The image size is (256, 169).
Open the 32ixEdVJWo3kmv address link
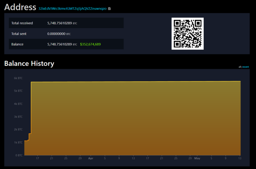[x=72, y=9]
